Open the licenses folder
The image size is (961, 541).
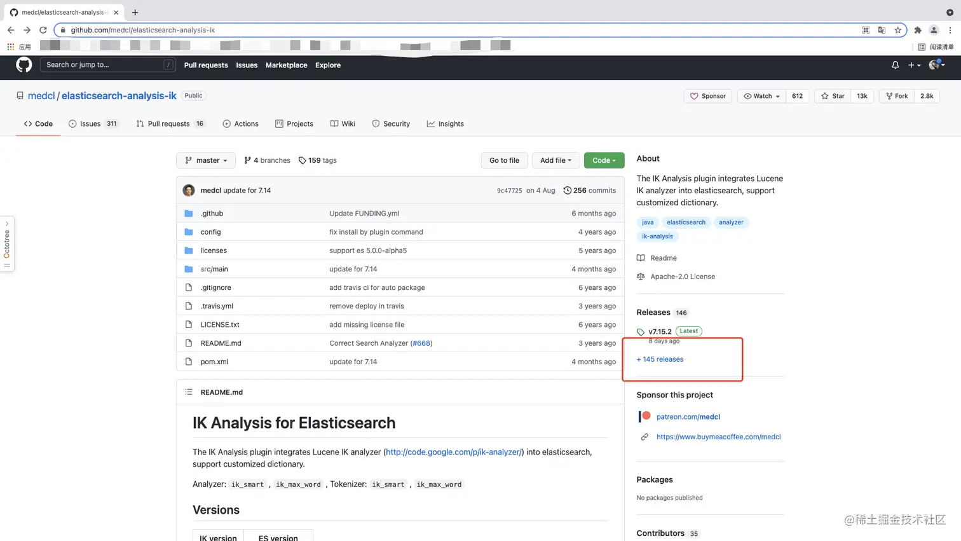click(214, 250)
